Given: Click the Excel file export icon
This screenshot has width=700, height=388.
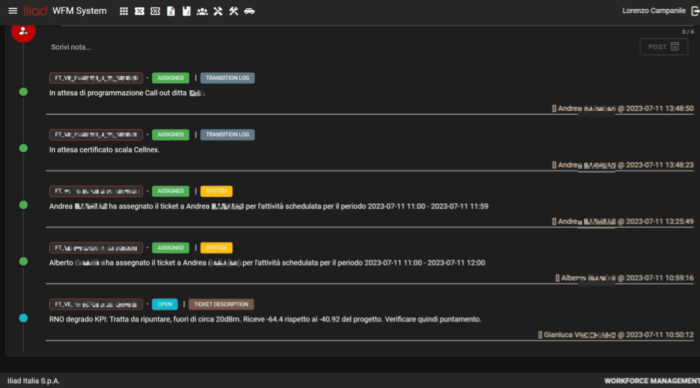Looking at the screenshot, I should (x=171, y=11).
